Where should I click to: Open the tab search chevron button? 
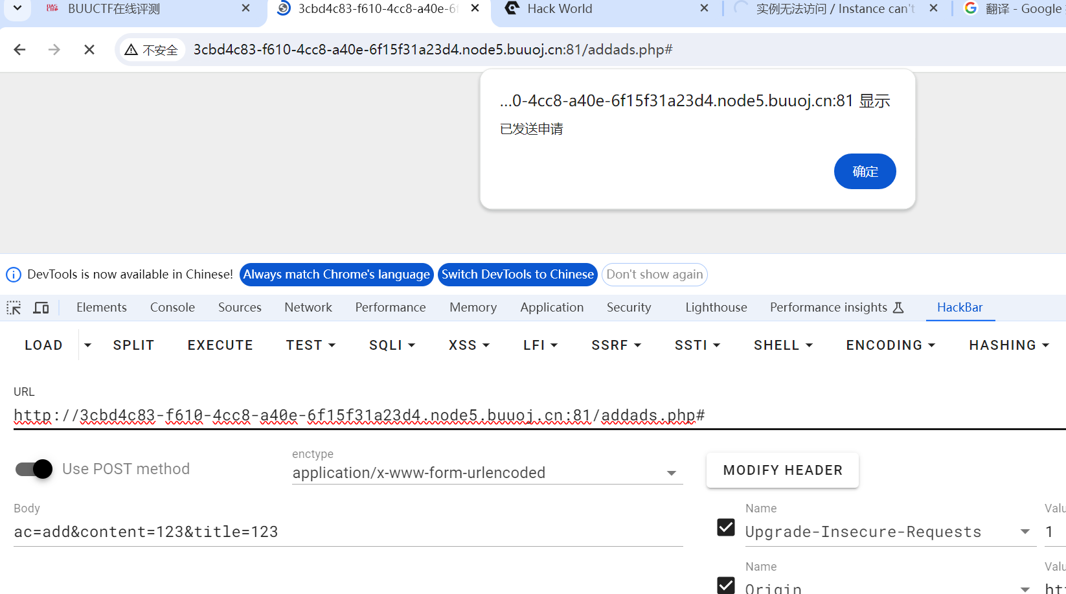click(17, 9)
